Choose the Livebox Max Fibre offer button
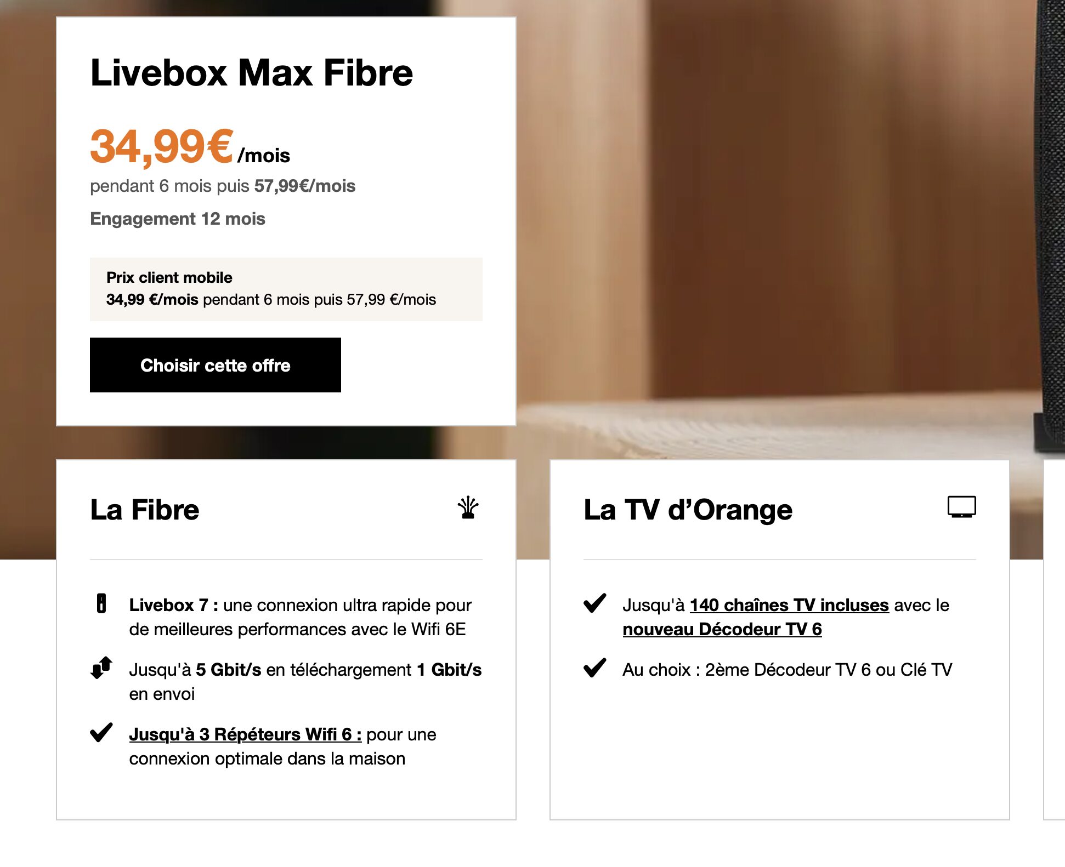This screenshot has height=867, width=1065. point(216,365)
